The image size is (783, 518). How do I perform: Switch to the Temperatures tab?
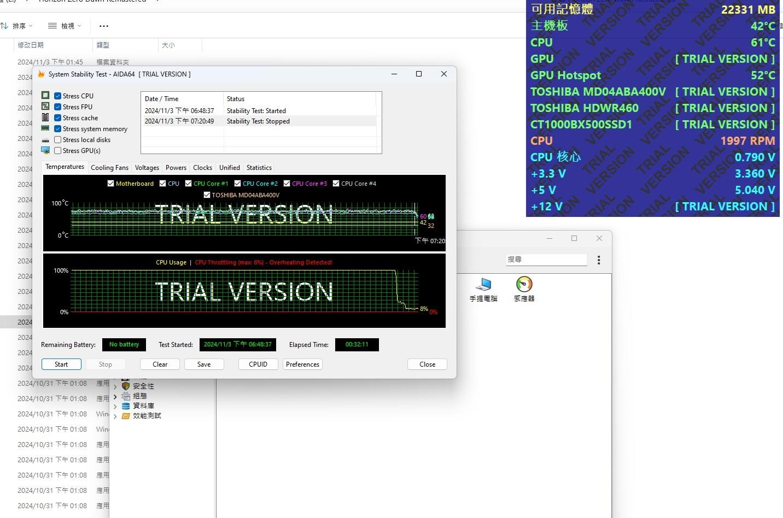[65, 167]
